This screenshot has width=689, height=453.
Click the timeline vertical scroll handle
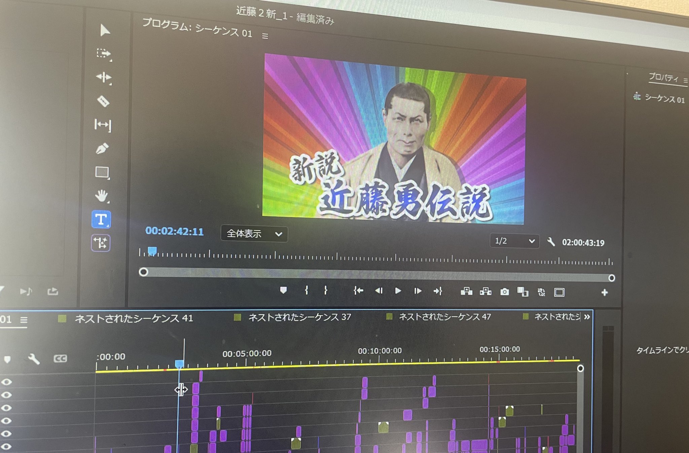click(580, 368)
